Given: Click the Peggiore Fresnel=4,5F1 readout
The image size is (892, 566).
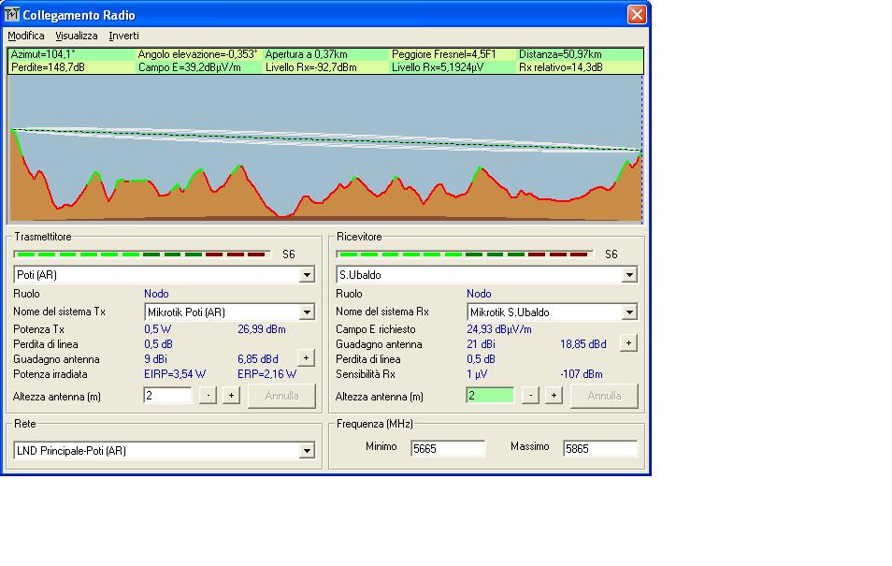Looking at the screenshot, I should click(x=444, y=54).
